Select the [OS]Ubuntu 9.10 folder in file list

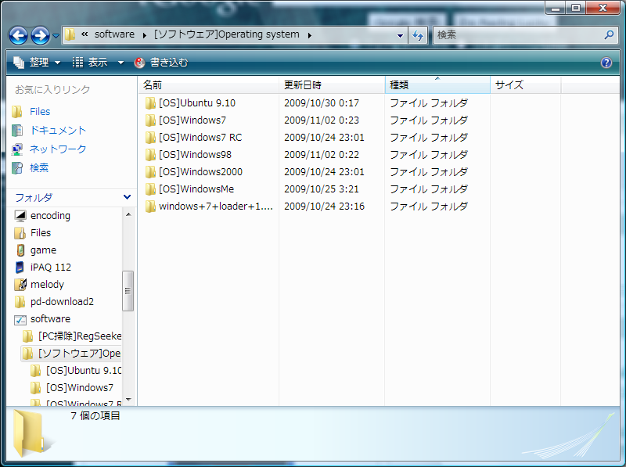[197, 103]
